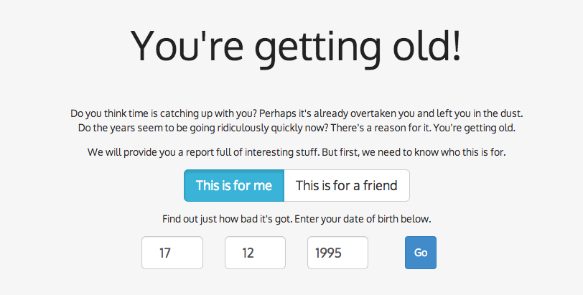Click "We will provide you a report" sentence
The width and height of the screenshot is (583, 295).
click(x=165, y=152)
